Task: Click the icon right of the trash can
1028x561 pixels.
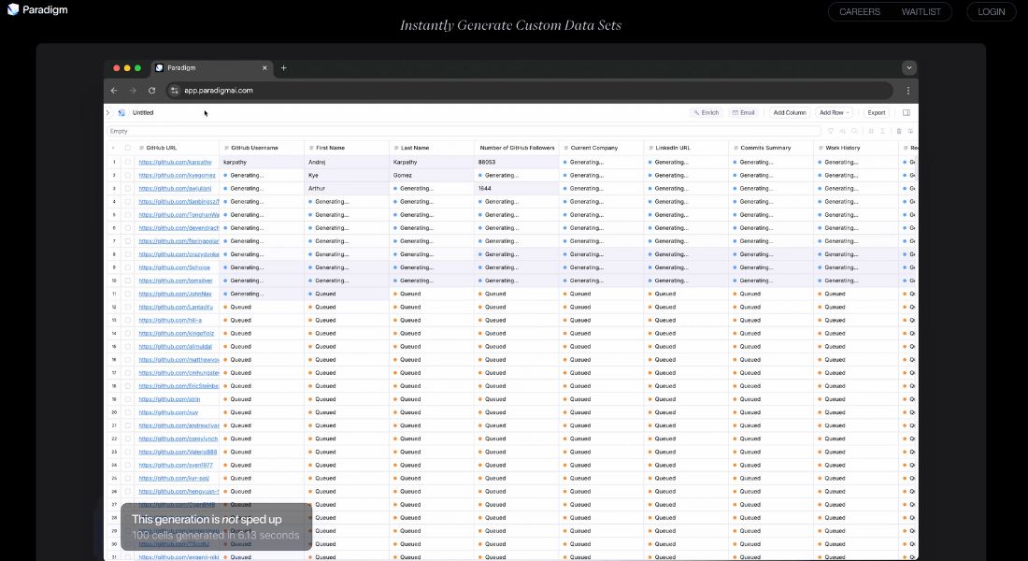Action: 910,131
